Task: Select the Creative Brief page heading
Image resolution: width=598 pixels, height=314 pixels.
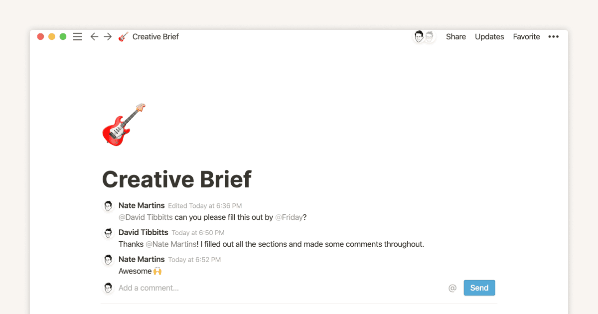Action: pos(176,179)
